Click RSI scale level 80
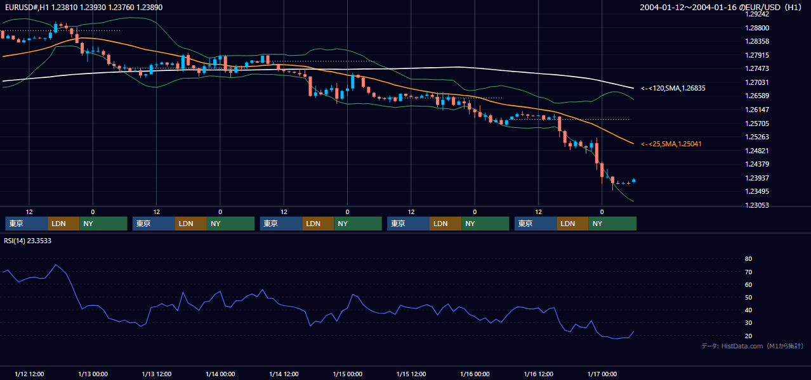Screen dimensions: 811x380 coord(748,259)
